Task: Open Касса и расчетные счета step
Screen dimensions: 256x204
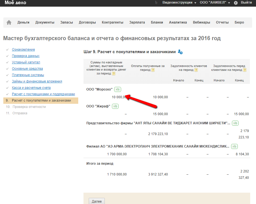Action: [31, 88]
